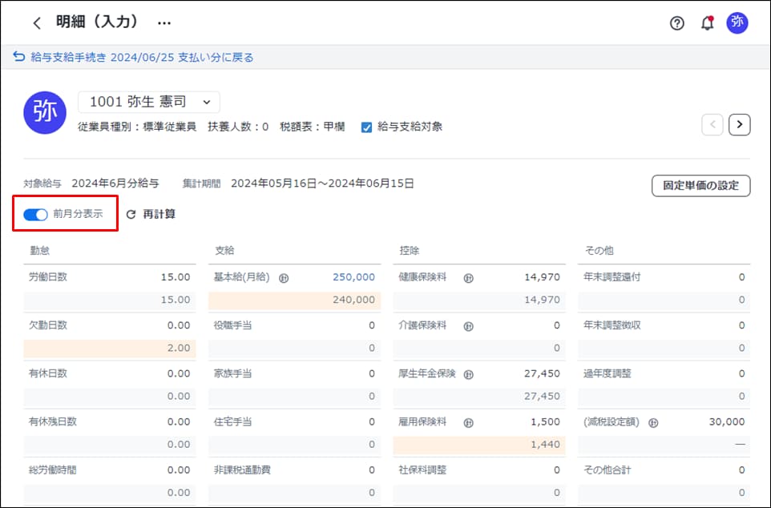Click the 家族手当 label
Viewport: 771px width, 508px height.
pos(233,373)
